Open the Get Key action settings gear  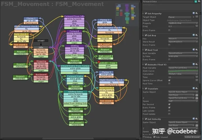197,35
